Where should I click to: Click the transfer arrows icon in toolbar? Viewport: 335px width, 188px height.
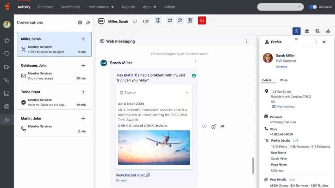170,21
